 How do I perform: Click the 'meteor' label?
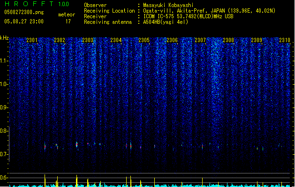click(67, 14)
